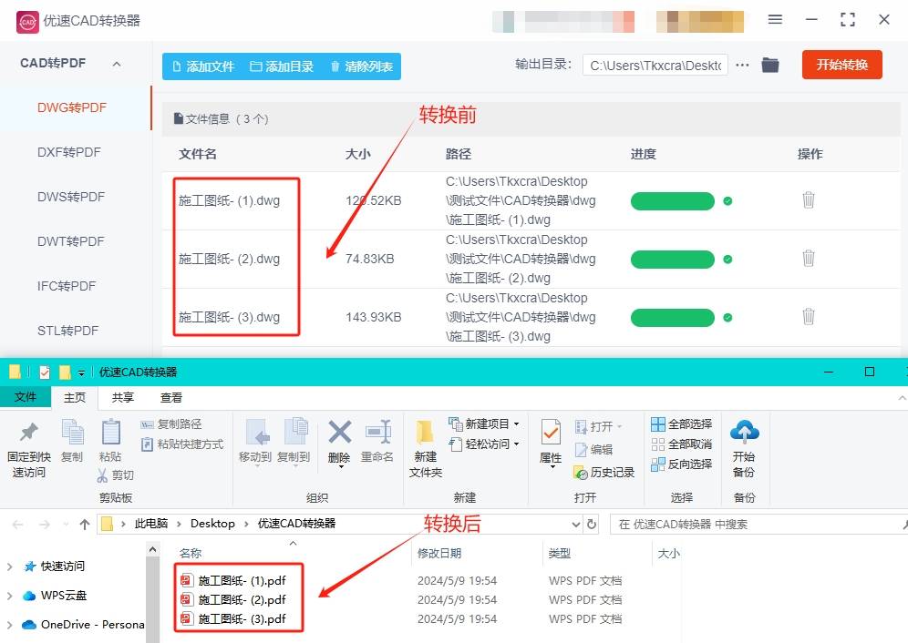908x643 pixels.
Task: Select DWG转PDF in the sidebar
Action: click(x=72, y=107)
